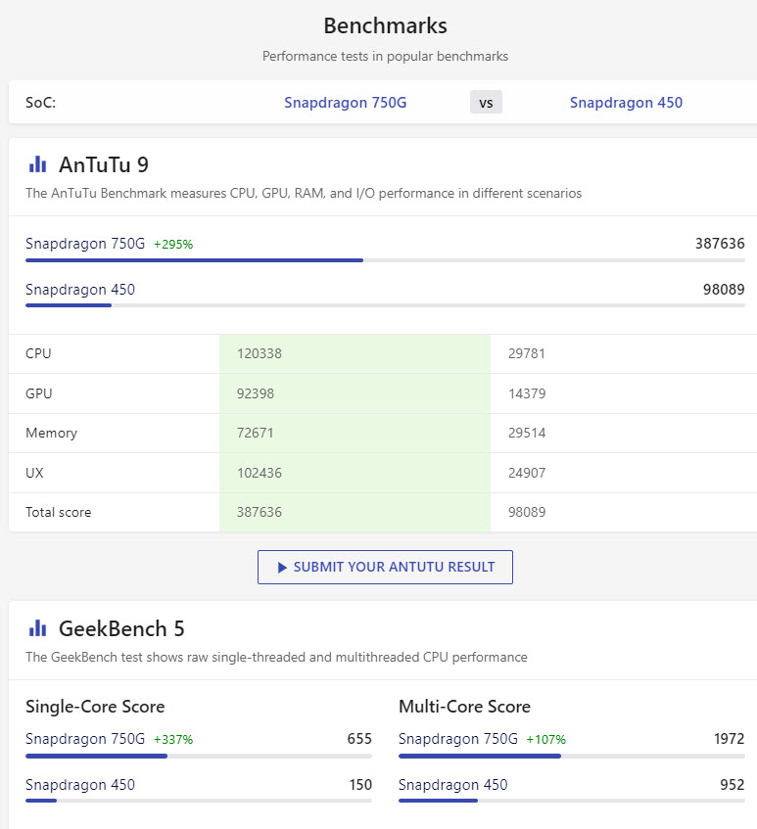
Task: Select the CPU score 120338 cell
Action: tap(355, 353)
